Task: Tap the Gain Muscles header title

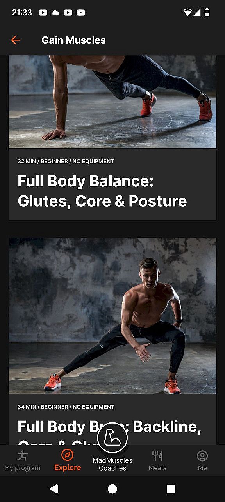Action: (x=74, y=40)
